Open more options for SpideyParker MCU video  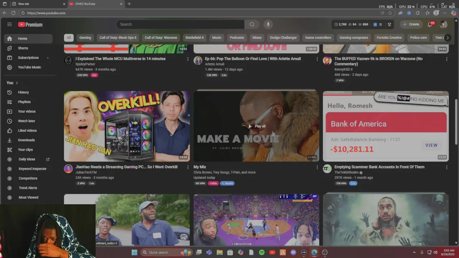tap(188, 59)
